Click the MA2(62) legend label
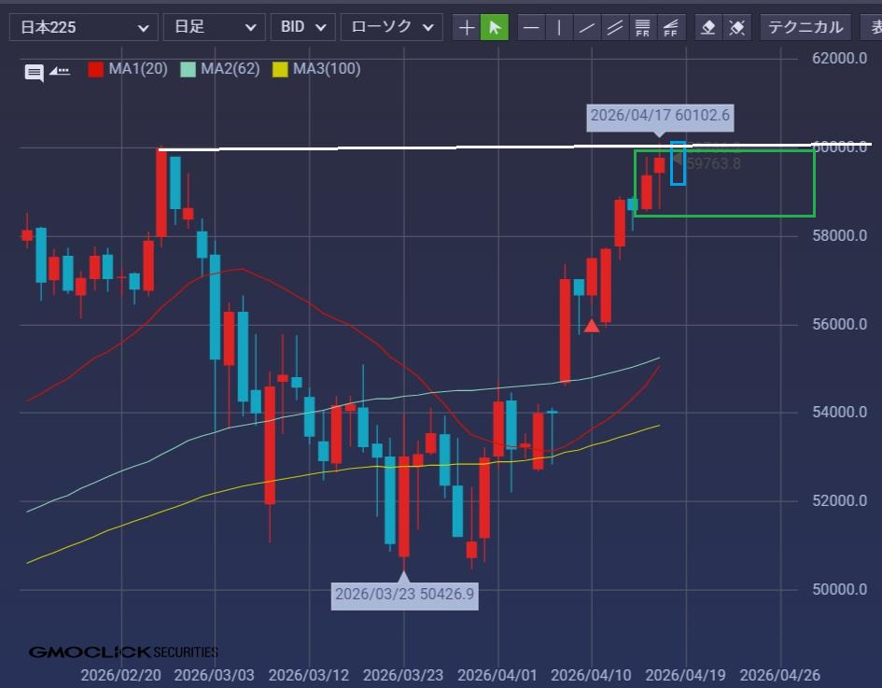 tap(230, 69)
